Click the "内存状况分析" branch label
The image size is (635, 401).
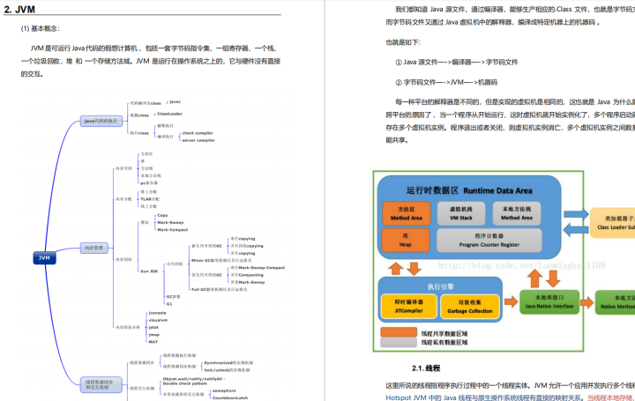click(128, 327)
